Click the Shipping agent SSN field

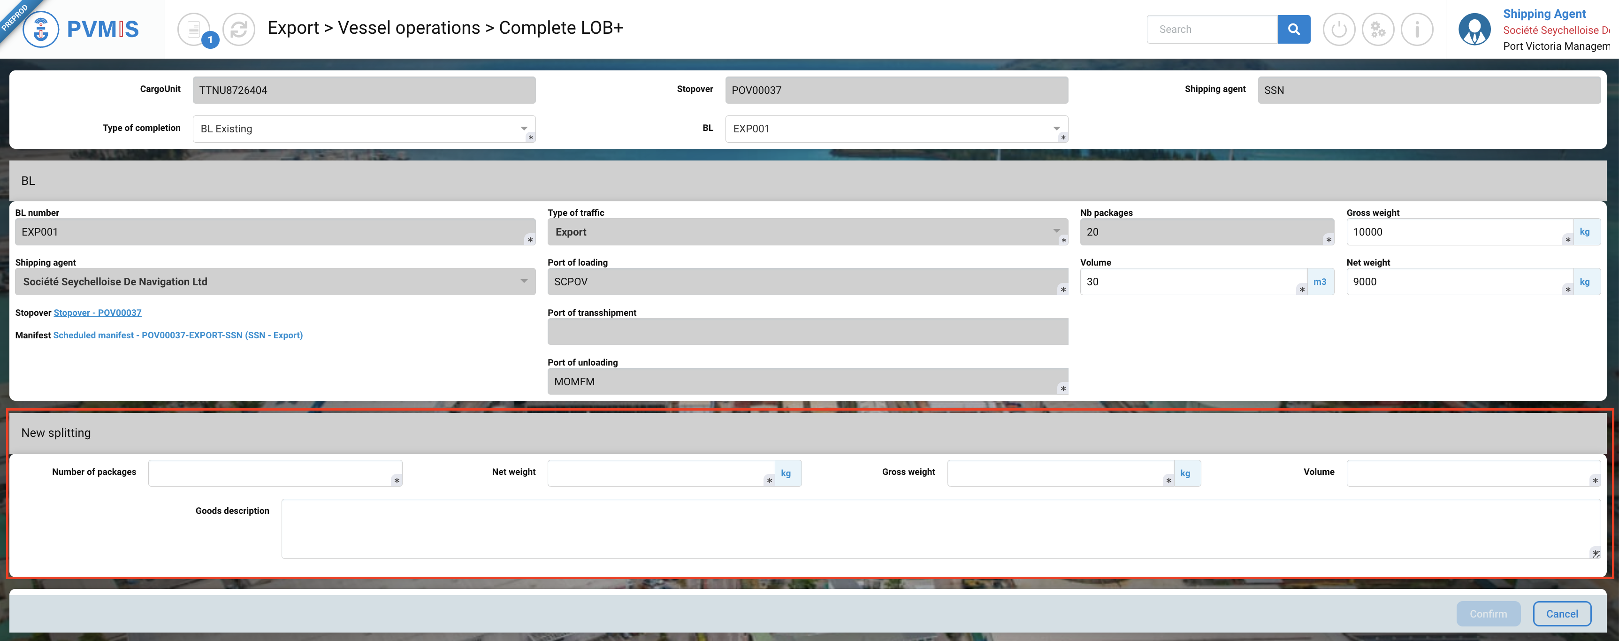point(1429,90)
